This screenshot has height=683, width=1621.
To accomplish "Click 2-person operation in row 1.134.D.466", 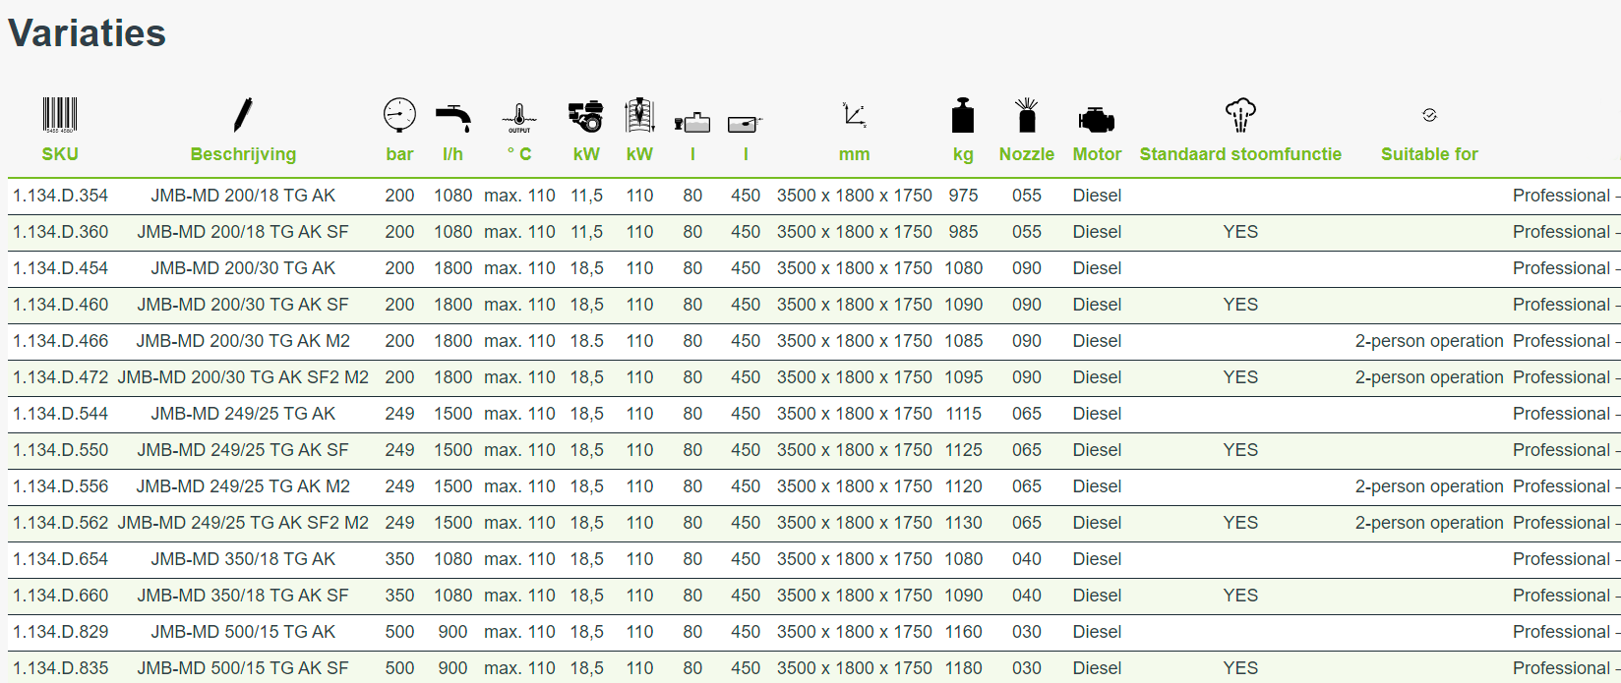I will click(1429, 341).
